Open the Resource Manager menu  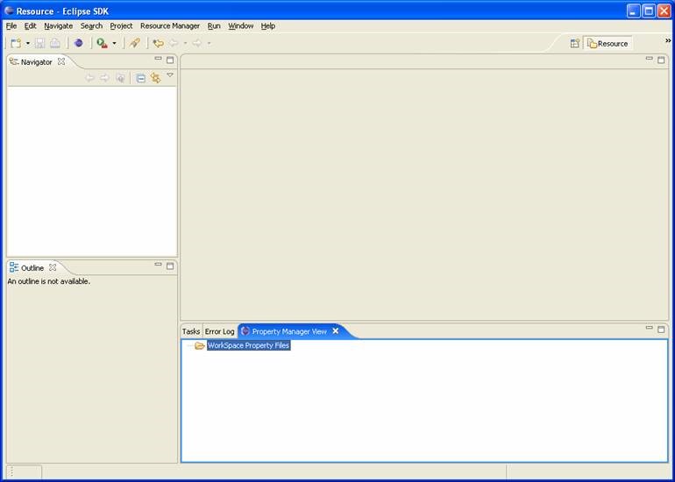[170, 25]
